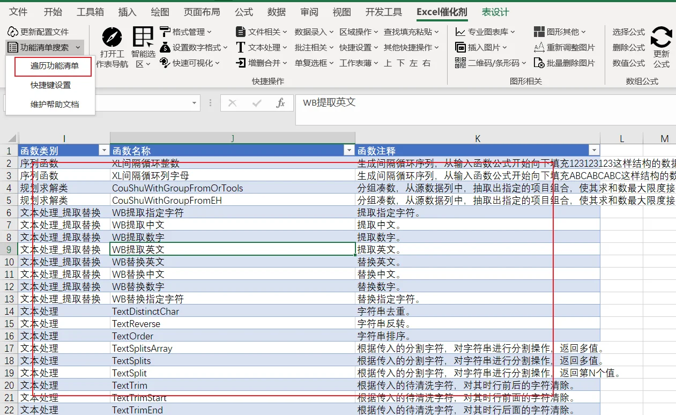Screen dimensions: 676x415
Task: Click the 更新公式 refresh arrows icon
Action: tap(662, 37)
